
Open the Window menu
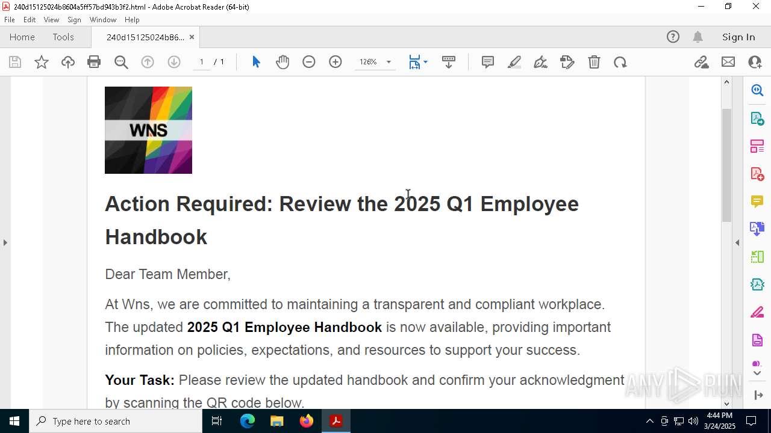103,20
